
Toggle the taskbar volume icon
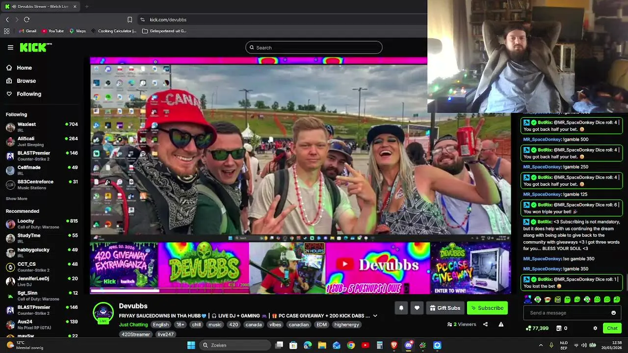[x=584, y=345]
